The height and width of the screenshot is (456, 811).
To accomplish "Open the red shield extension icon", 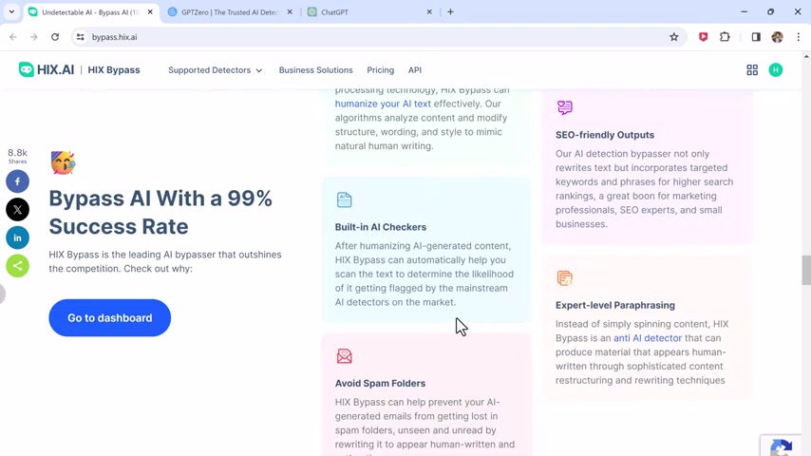I will (703, 37).
